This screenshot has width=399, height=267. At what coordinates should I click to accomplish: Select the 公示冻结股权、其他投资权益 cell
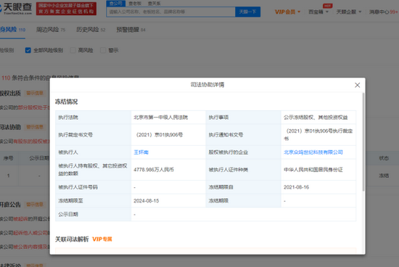pyautogui.click(x=316, y=118)
